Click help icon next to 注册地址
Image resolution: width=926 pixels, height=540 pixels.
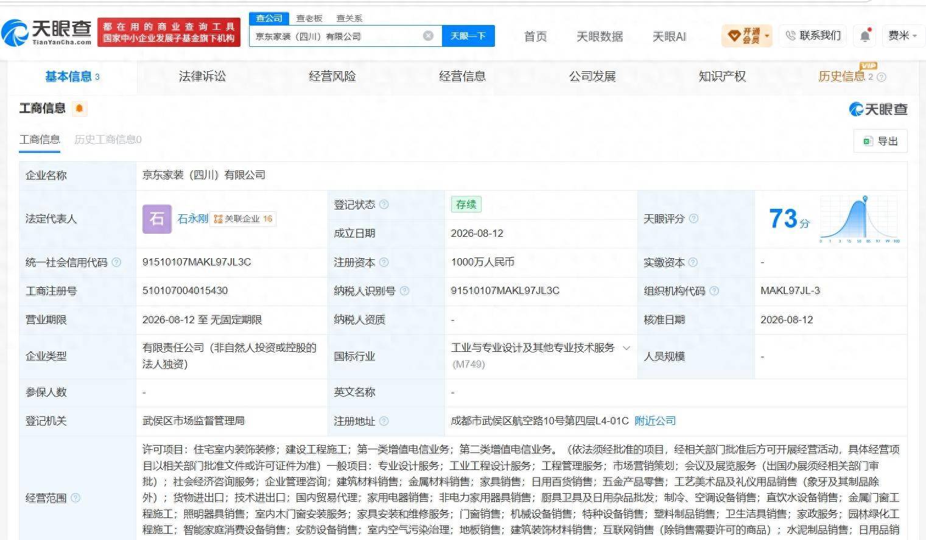coord(384,421)
